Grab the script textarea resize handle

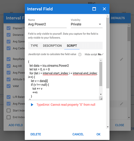coord(101,99)
